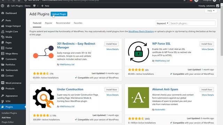Open the WordPress Plugin Directory link
This screenshot has height=125, width=223.
tap(141, 32)
